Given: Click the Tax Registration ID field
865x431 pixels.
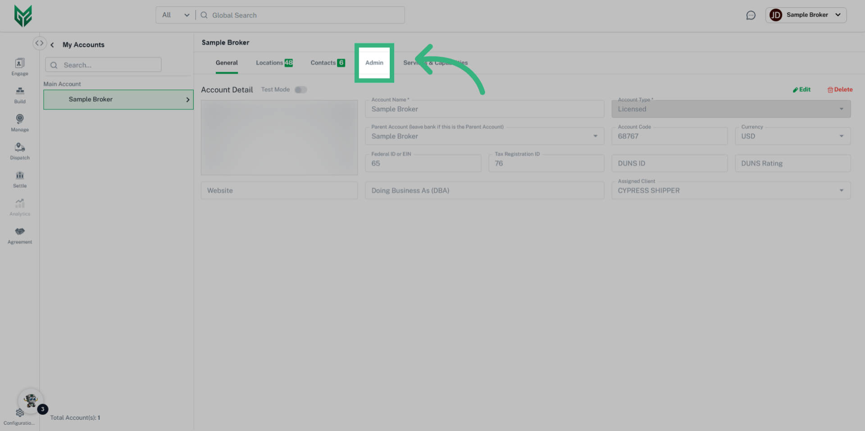Looking at the screenshot, I should (x=546, y=163).
